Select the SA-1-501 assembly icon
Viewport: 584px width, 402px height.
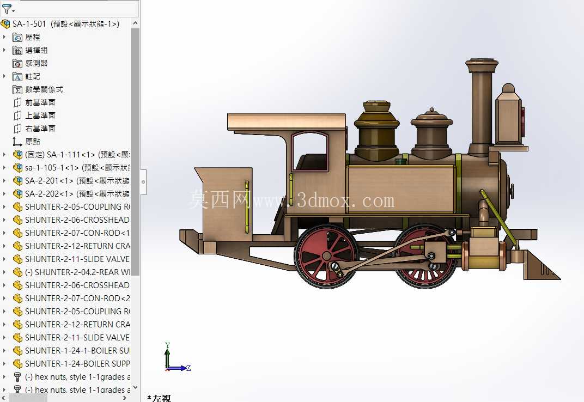tap(5, 24)
